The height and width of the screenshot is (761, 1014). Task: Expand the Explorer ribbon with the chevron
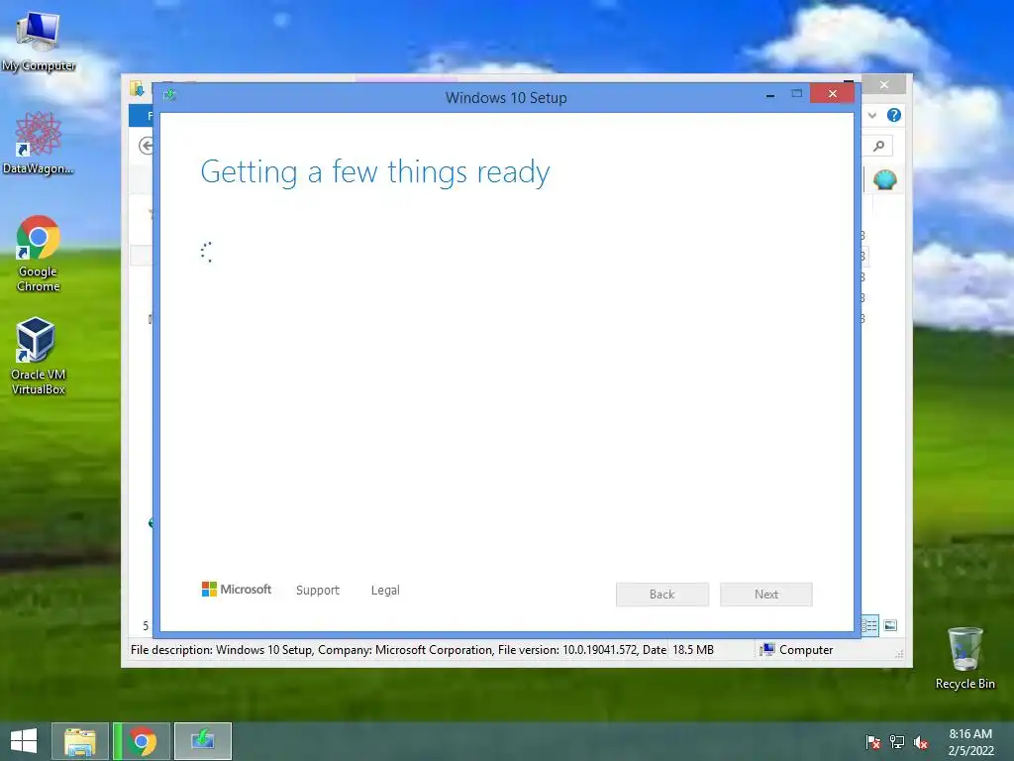[x=872, y=115]
